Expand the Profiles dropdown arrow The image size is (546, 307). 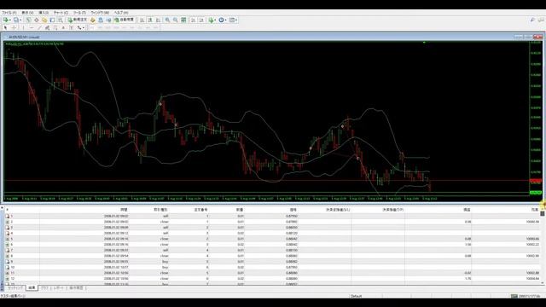pyautogui.click(x=20, y=20)
